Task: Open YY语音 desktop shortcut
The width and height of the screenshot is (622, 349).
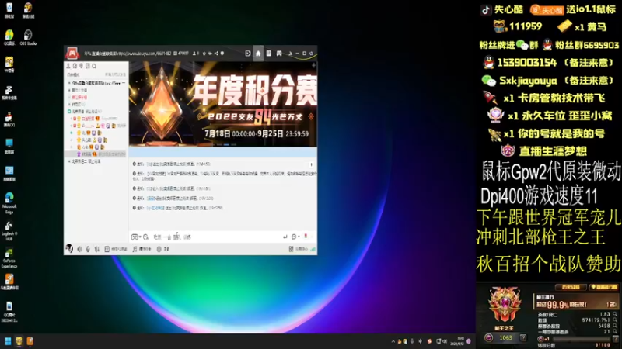Action: (9, 64)
